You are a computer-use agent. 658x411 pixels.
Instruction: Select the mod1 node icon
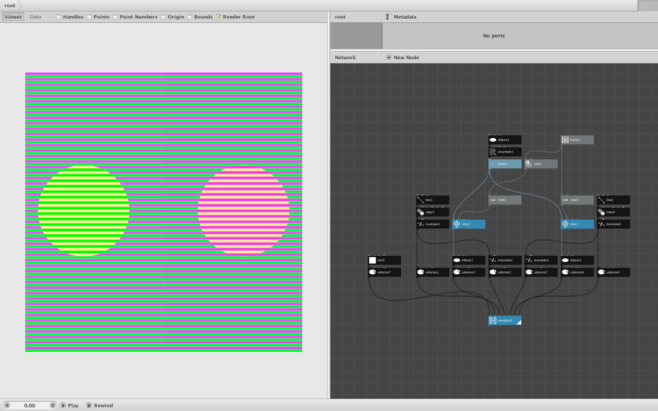(x=565, y=200)
